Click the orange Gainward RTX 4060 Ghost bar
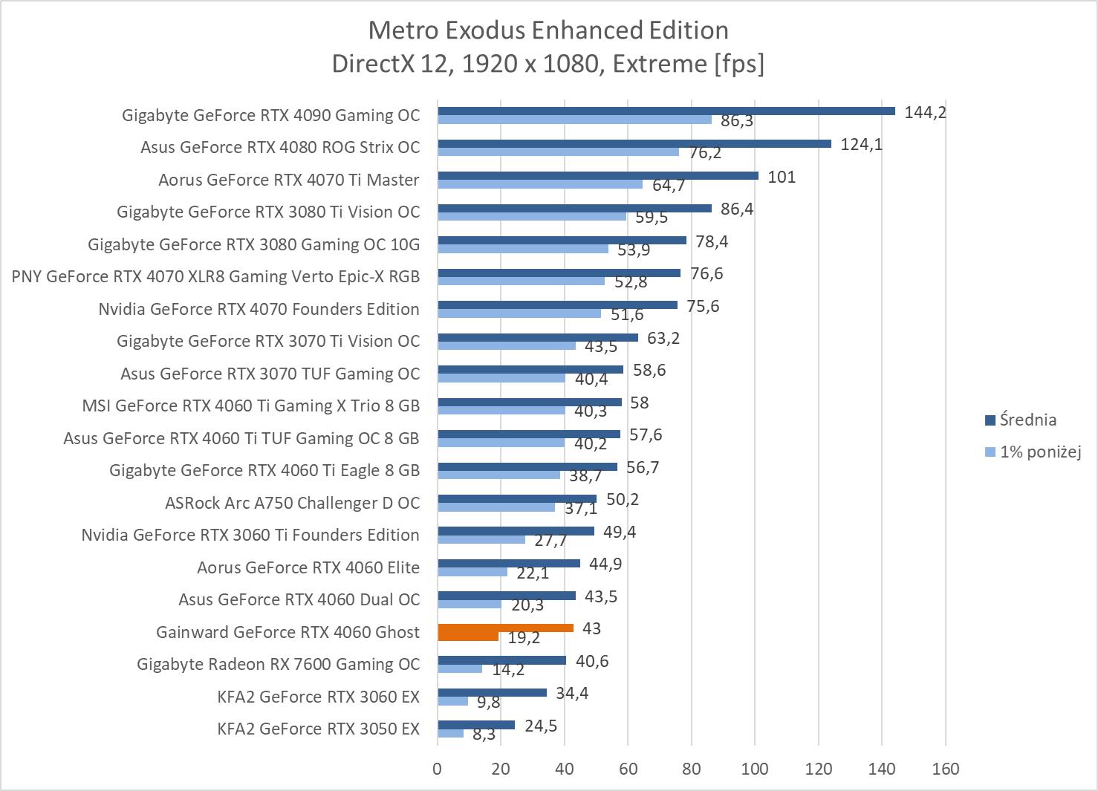The image size is (1098, 791). click(505, 628)
